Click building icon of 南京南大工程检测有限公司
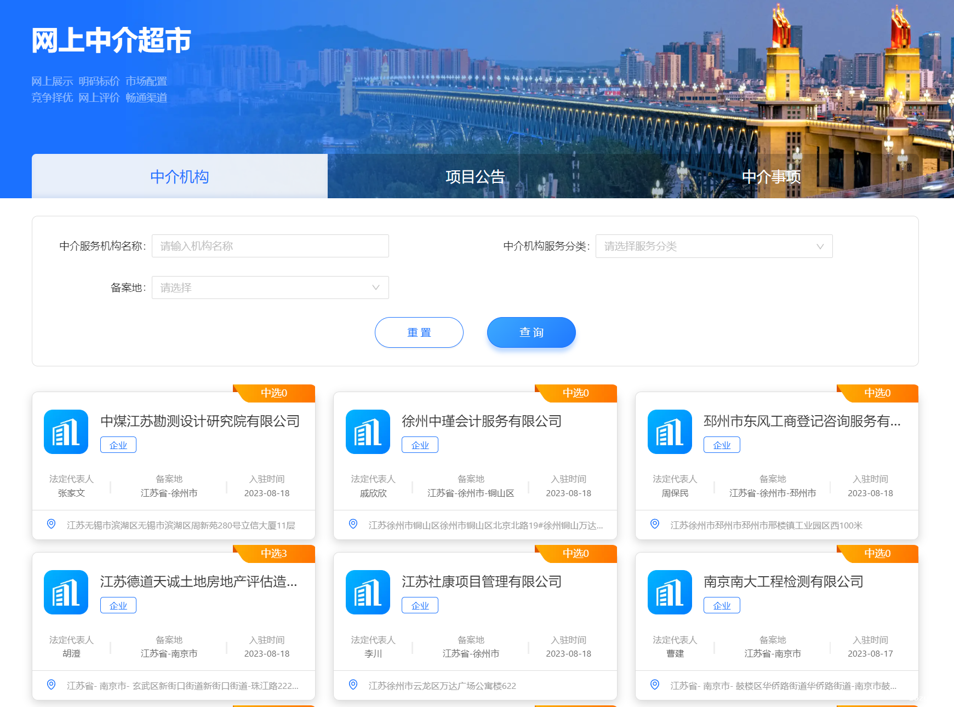954x707 pixels. pyautogui.click(x=669, y=592)
